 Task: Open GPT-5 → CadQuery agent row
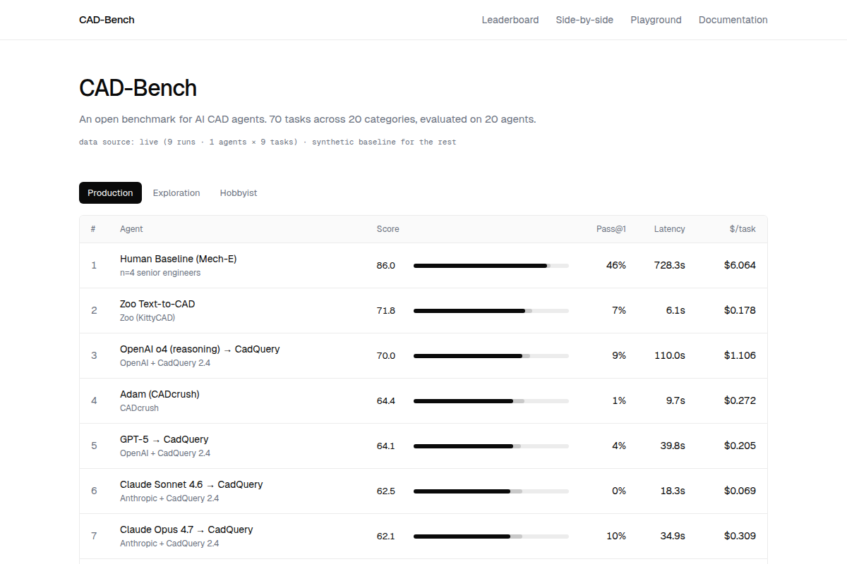pyautogui.click(x=423, y=446)
